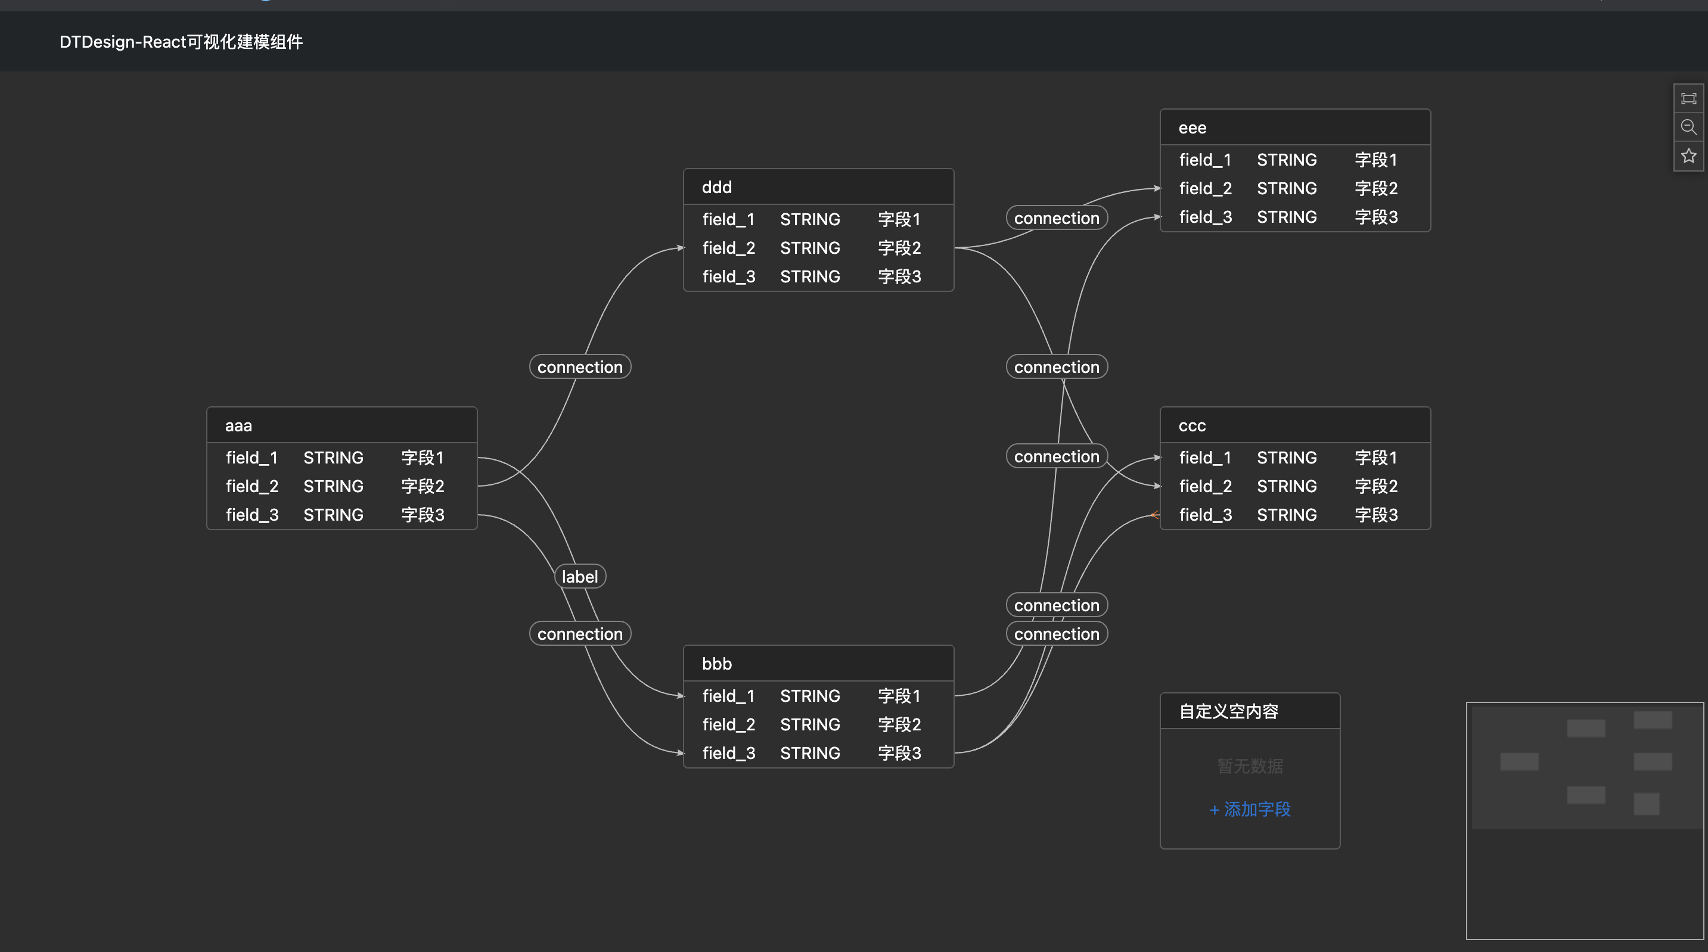
Task: Click the DTDesign-React可视化建模组件 page title
Action: [181, 42]
